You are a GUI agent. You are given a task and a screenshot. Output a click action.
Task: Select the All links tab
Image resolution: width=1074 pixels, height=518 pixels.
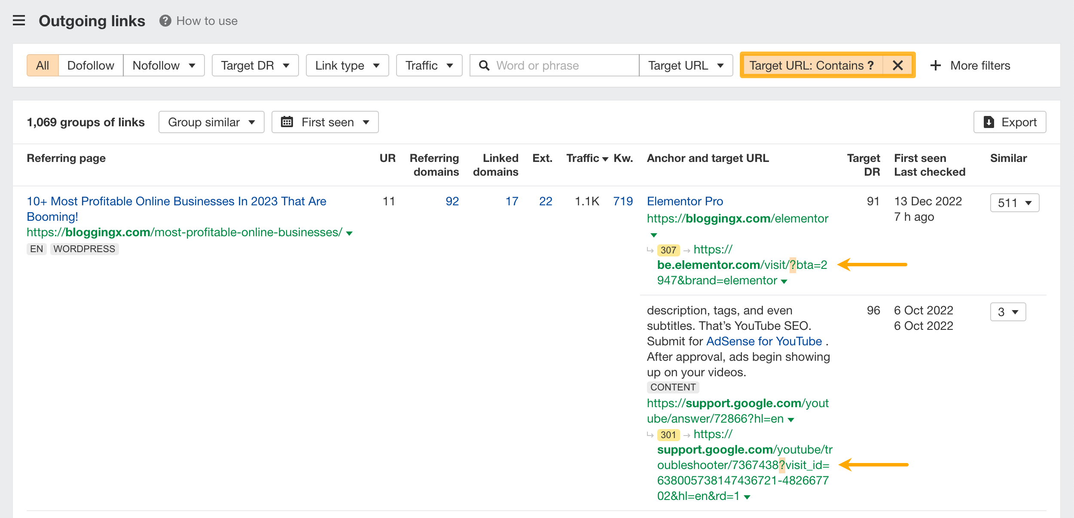(x=43, y=65)
